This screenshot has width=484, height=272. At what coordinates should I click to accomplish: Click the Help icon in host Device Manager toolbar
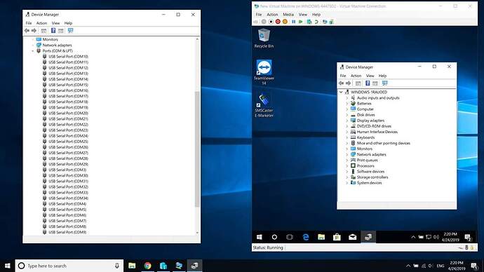[x=53, y=31]
